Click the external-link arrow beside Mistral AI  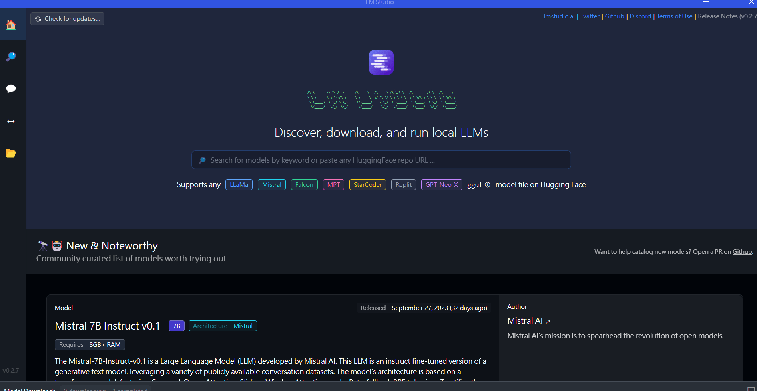coord(548,322)
